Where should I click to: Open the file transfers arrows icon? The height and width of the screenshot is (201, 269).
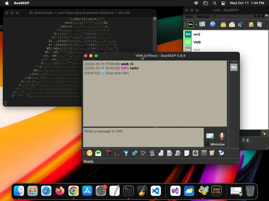(x=251, y=24)
